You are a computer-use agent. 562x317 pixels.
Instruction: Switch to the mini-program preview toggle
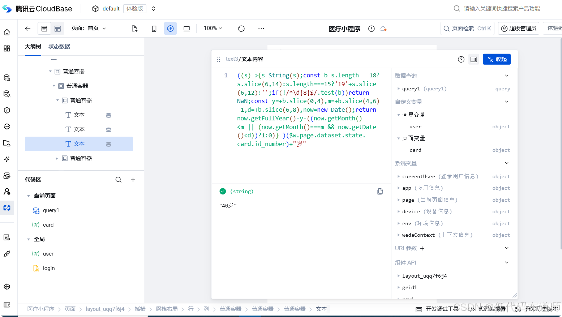170,28
